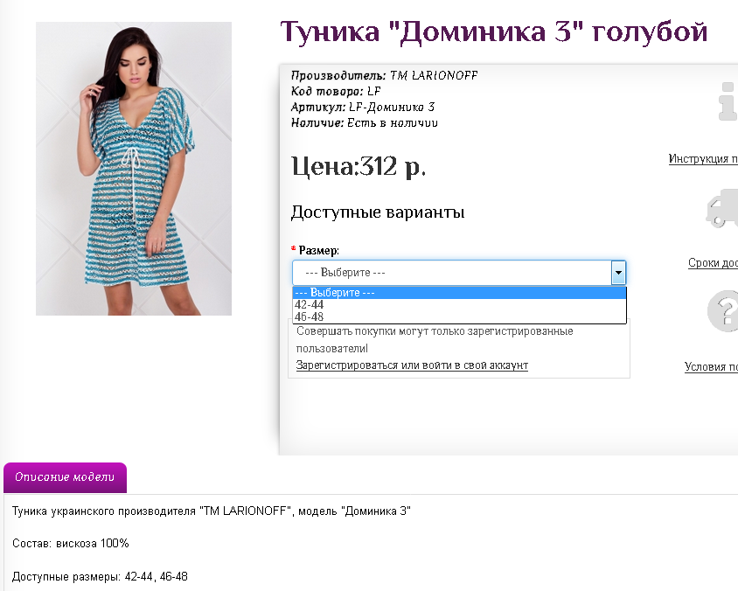Open Зарегистрироваться или войти в свой аккаунт link
This screenshot has height=591, width=738.
point(412,365)
